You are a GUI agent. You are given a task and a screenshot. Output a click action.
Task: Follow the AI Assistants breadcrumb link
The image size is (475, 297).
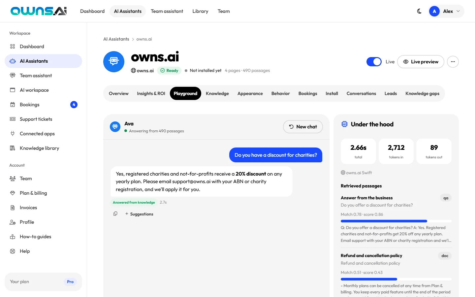116,39
